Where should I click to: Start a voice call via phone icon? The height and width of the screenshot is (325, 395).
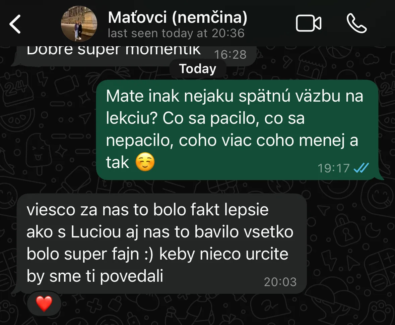(357, 23)
